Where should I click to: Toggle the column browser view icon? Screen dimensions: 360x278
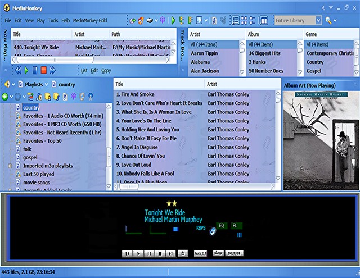[x=264, y=20]
